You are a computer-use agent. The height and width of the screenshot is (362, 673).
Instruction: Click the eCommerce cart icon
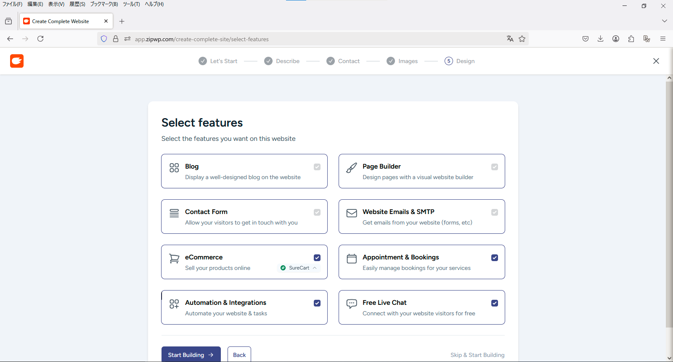click(x=174, y=259)
